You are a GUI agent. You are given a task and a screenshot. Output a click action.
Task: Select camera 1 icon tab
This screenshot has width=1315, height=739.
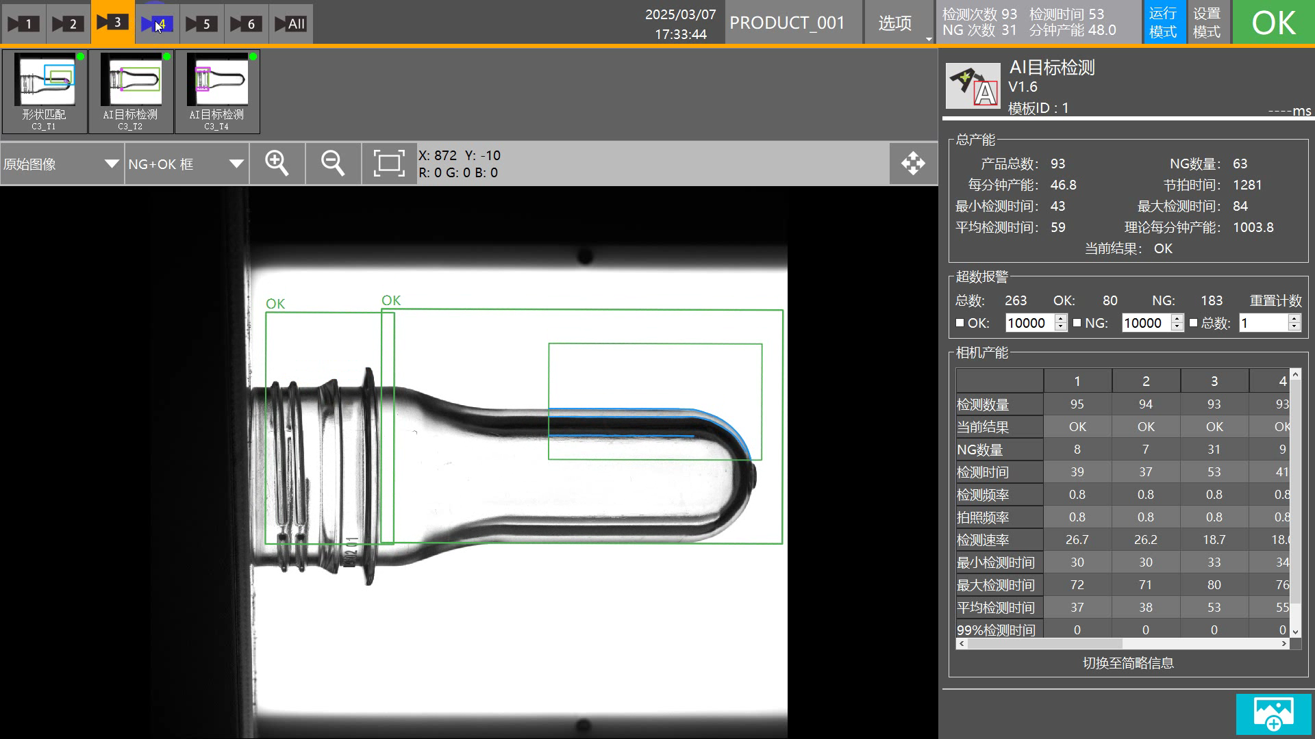tap(22, 24)
